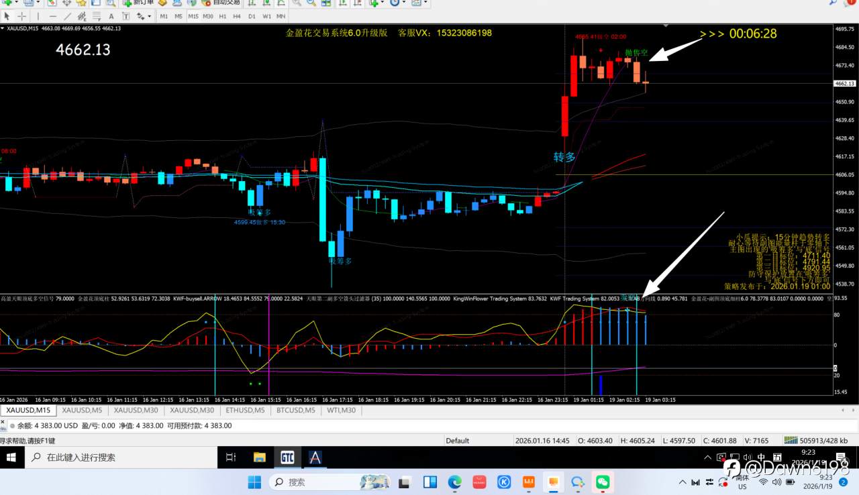Open the Windows 10 Start menu
The height and width of the screenshot is (495, 859).
coord(11,457)
